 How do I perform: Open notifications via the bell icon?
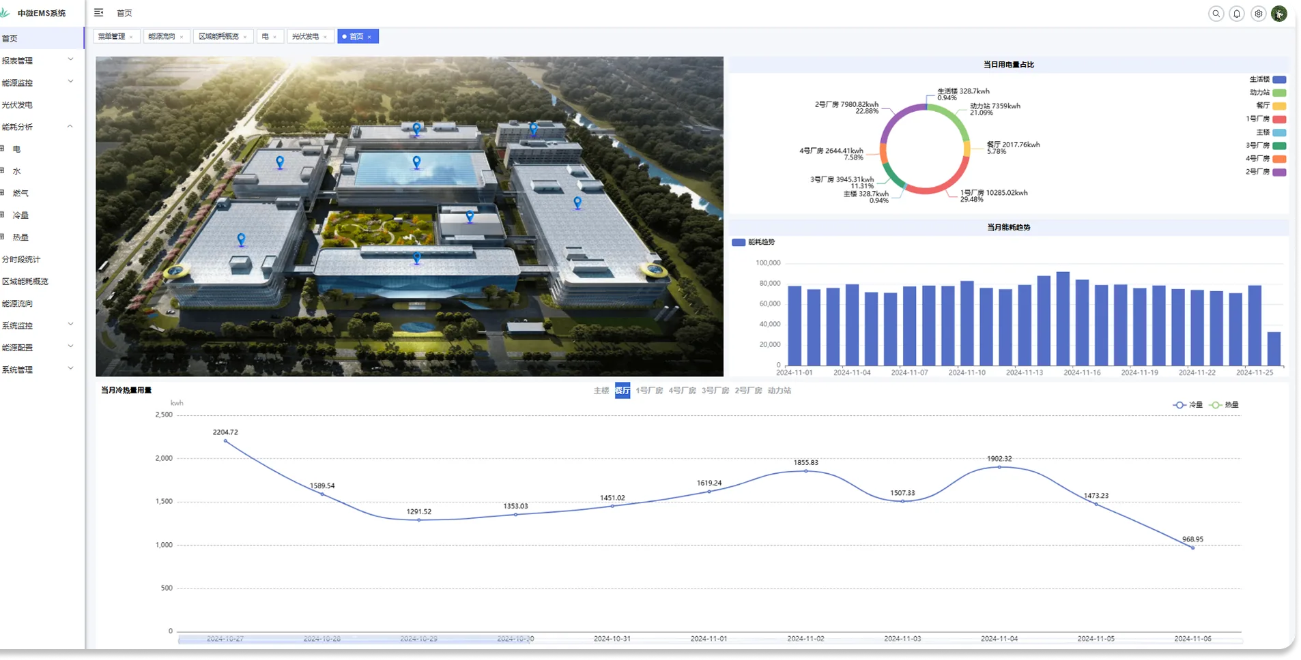point(1236,14)
